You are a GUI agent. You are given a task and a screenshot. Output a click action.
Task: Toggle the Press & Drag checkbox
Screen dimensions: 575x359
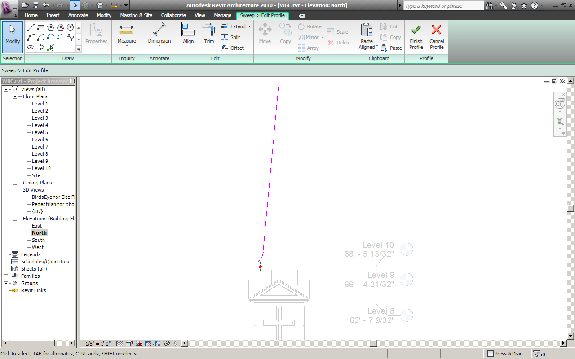tap(491, 354)
